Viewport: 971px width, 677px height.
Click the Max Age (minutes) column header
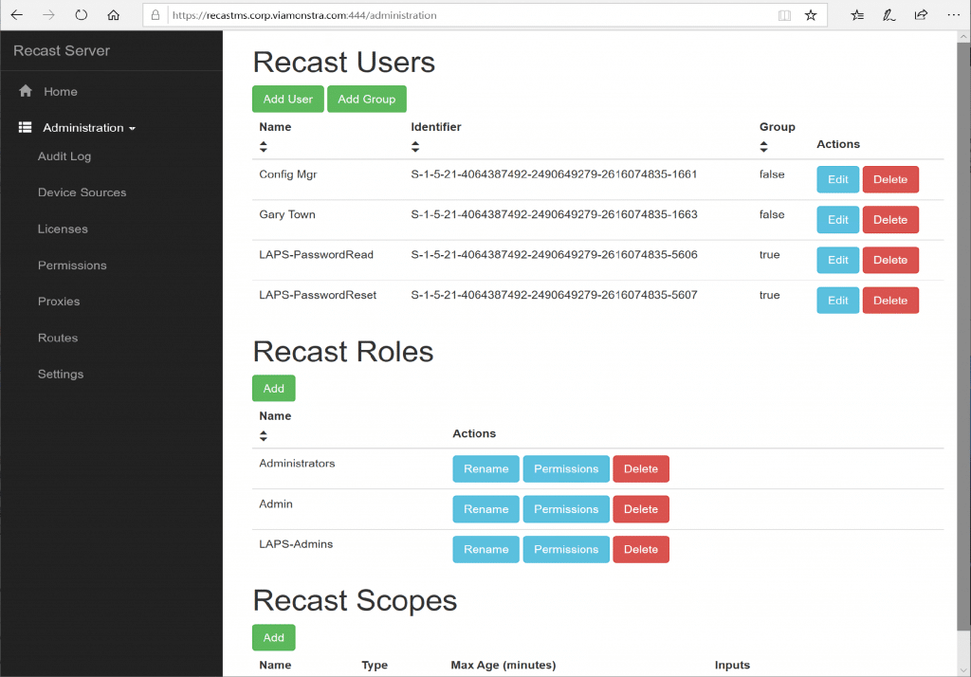503,666
